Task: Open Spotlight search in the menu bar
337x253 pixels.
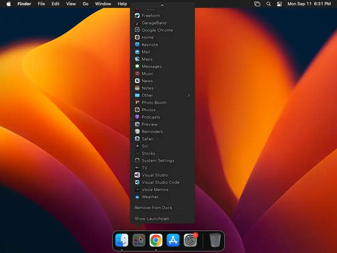Action: (x=269, y=4)
